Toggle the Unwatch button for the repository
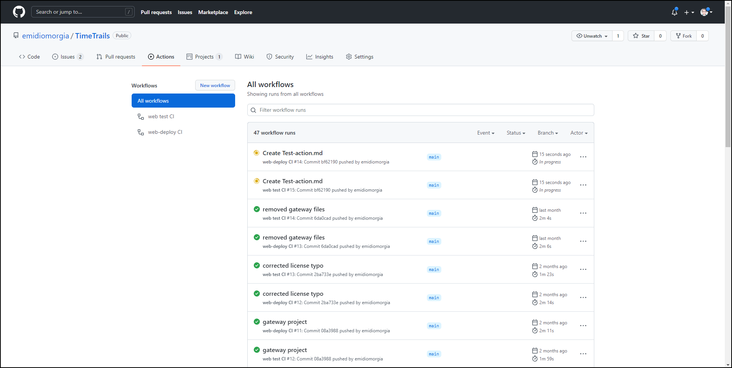 pyautogui.click(x=592, y=36)
